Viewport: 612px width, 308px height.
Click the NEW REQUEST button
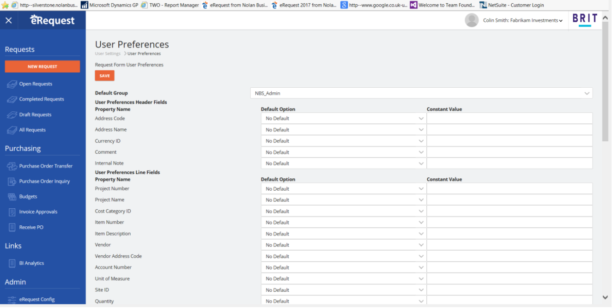click(x=42, y=66)
